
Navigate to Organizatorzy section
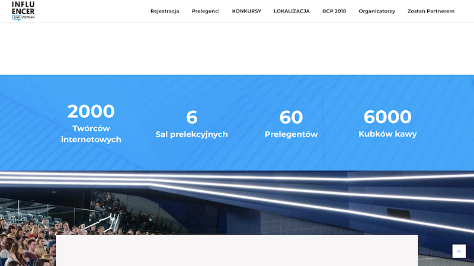click(x=377, y=11)
